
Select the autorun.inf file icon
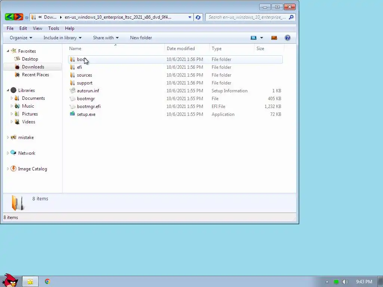tap(72, 90)
